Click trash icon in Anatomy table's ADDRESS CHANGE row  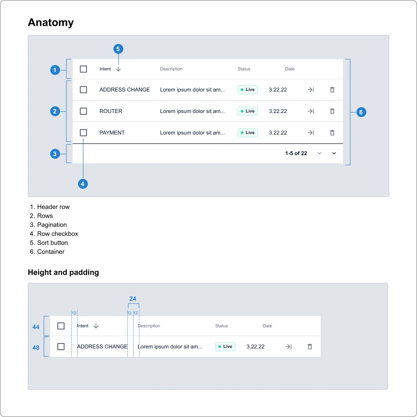tap(332, 90)
